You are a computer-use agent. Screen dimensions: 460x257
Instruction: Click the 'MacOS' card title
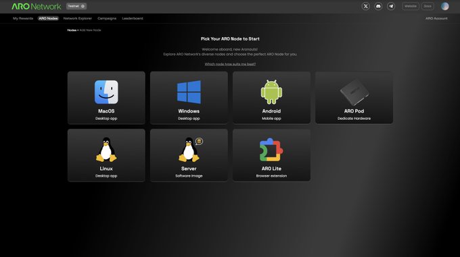106,111
